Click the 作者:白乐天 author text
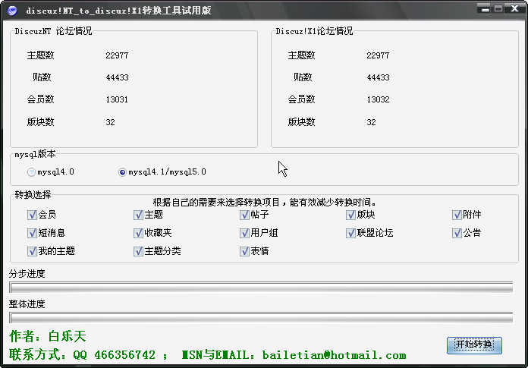Viewport: 528px width, 368px height. click(48, 336)
